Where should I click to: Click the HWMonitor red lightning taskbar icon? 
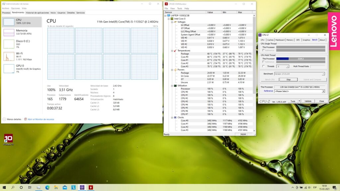(90, 187)
